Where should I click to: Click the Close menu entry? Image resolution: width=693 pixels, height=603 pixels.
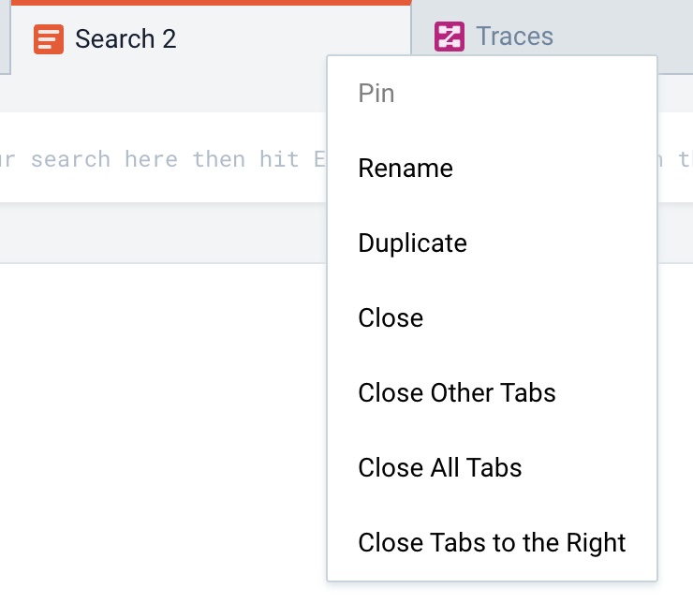[391, 318]
